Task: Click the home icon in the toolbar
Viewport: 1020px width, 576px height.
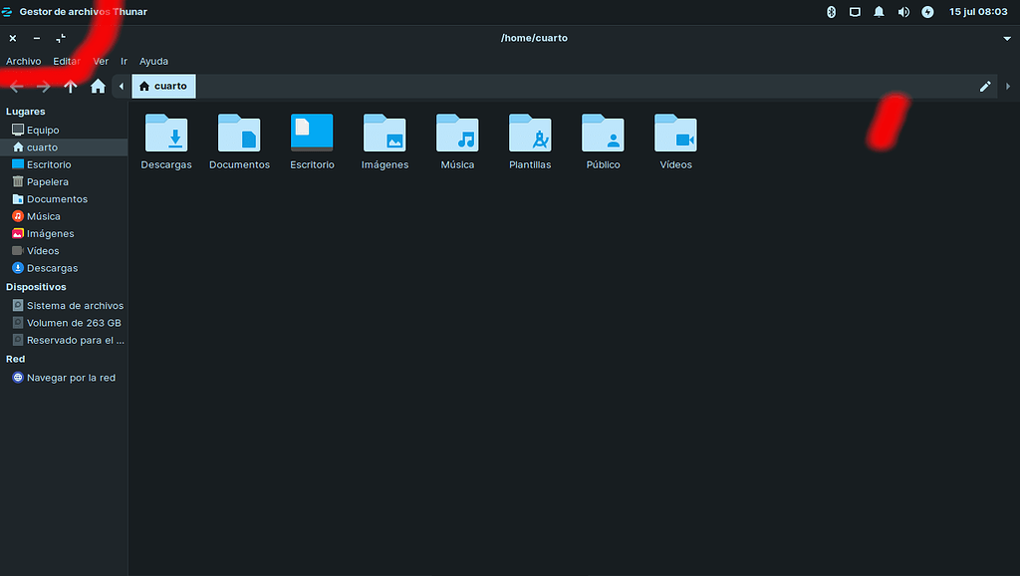Action: 97,86
